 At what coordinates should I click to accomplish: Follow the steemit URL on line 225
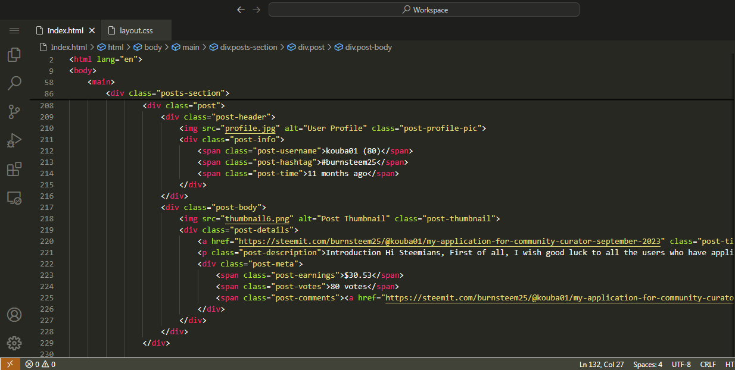(560, 297)
